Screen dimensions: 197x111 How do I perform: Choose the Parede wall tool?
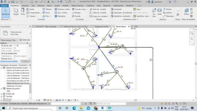tap(16, 12)
